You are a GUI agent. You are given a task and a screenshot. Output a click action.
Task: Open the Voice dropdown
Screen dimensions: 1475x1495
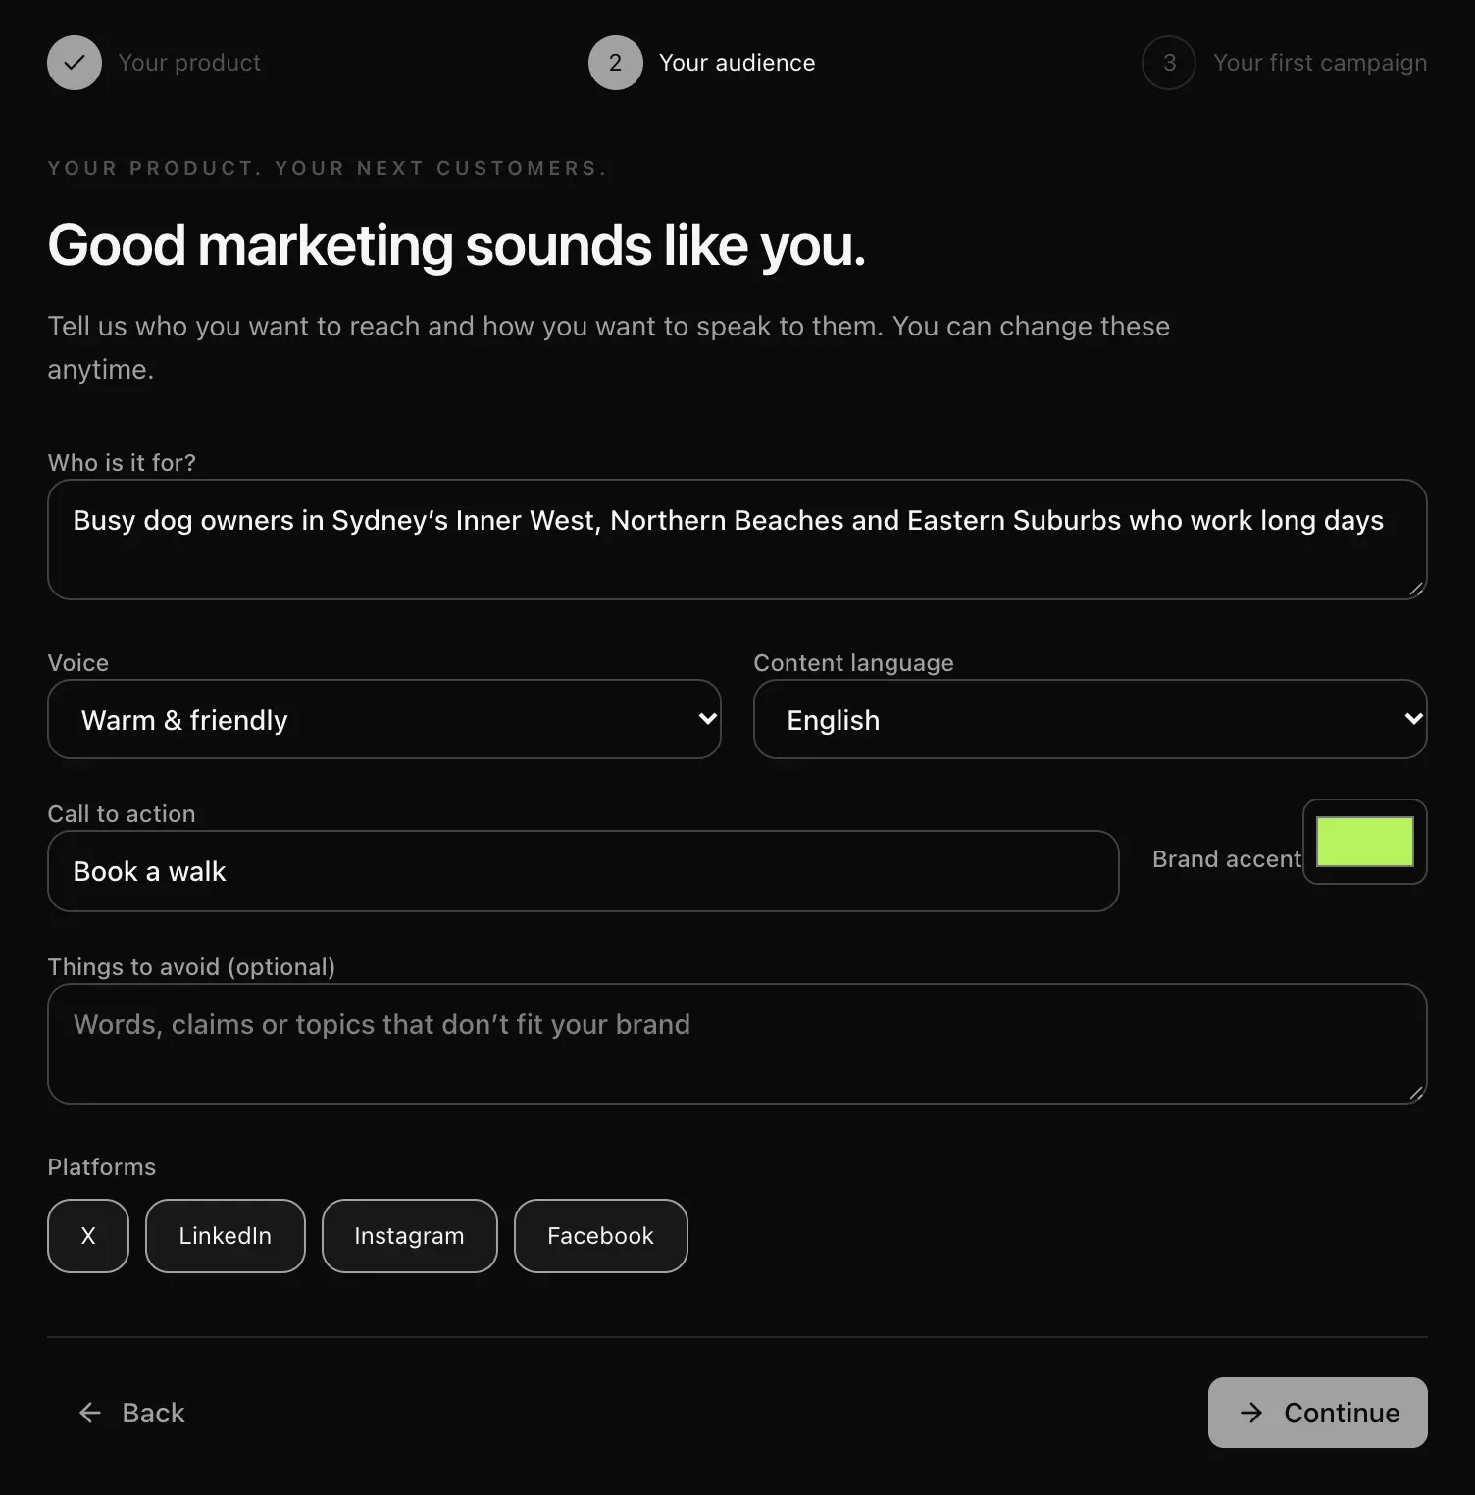384,719
